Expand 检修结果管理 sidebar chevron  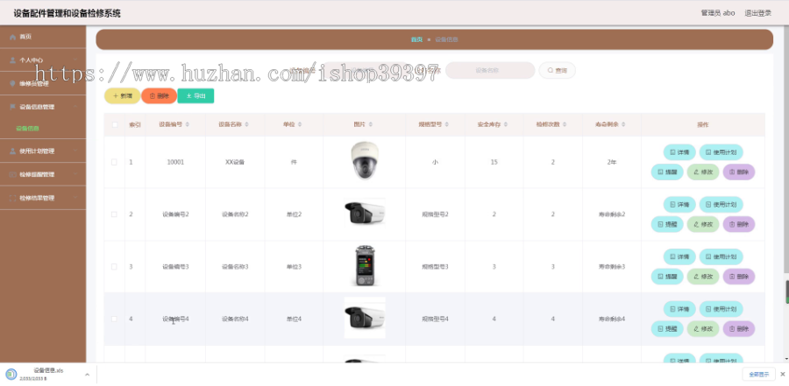click(75, 198)
